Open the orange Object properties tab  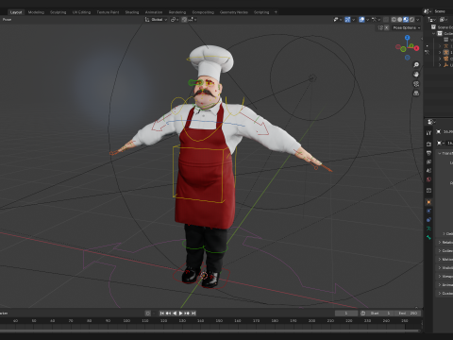pyautogui.click(x=428, y=202)
